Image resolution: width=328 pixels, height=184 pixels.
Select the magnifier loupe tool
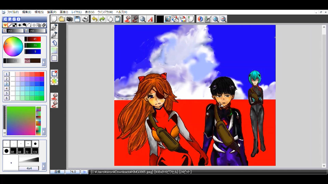point(143,19)
